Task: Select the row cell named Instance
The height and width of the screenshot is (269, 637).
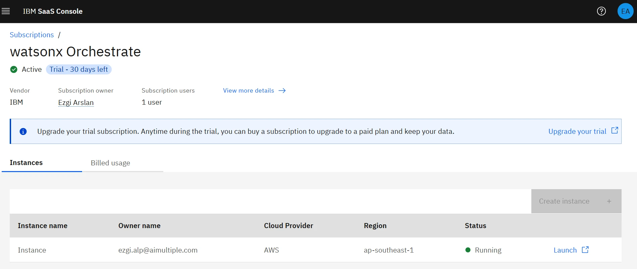Action: 32,250
